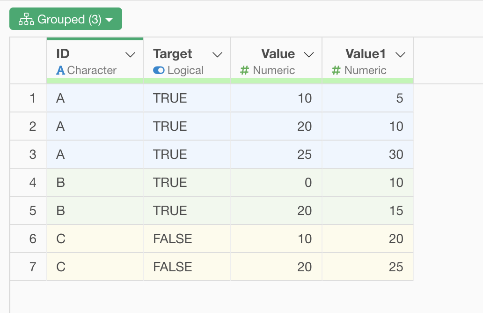Select row number 7
The height and width of the screenshot is (313, 483).
(x=32, y=267)
